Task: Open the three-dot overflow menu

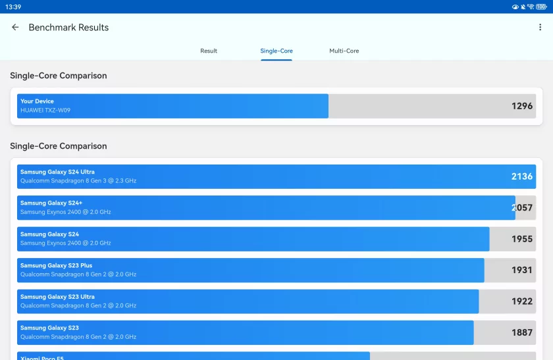Action: 540,27
